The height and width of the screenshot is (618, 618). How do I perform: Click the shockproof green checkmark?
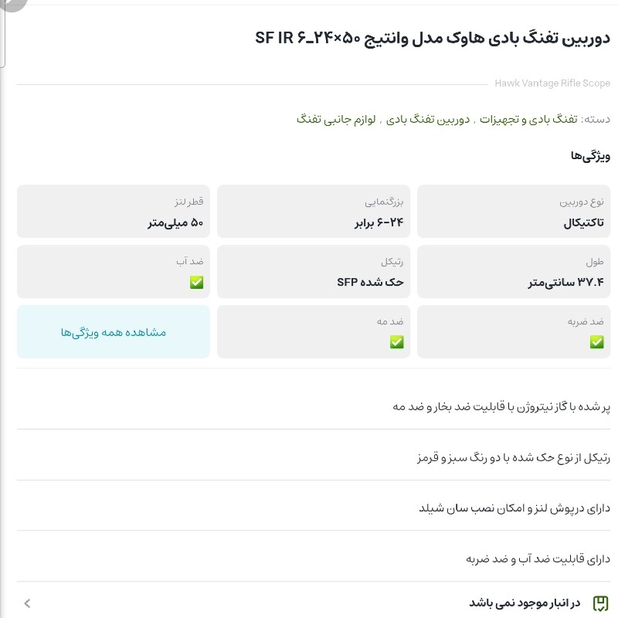[597, 341]
